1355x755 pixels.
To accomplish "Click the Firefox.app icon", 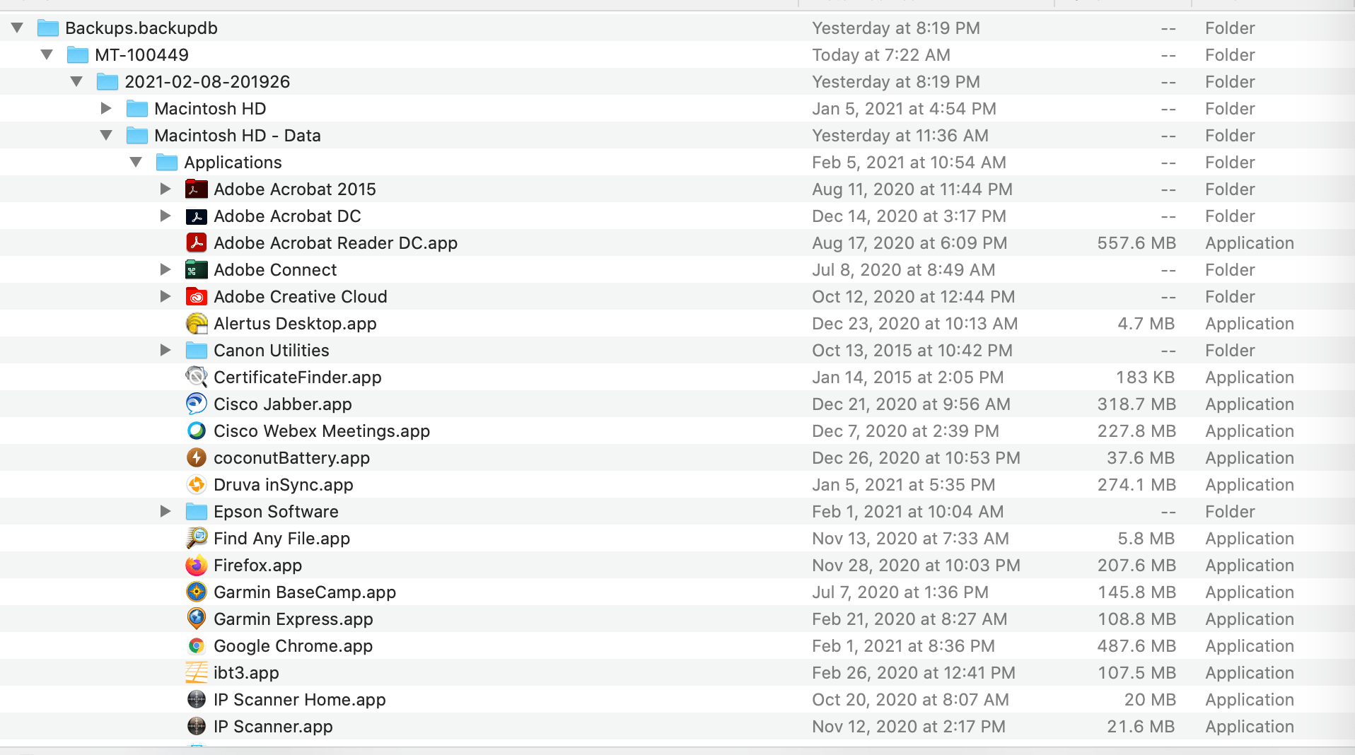I will 197,565.
